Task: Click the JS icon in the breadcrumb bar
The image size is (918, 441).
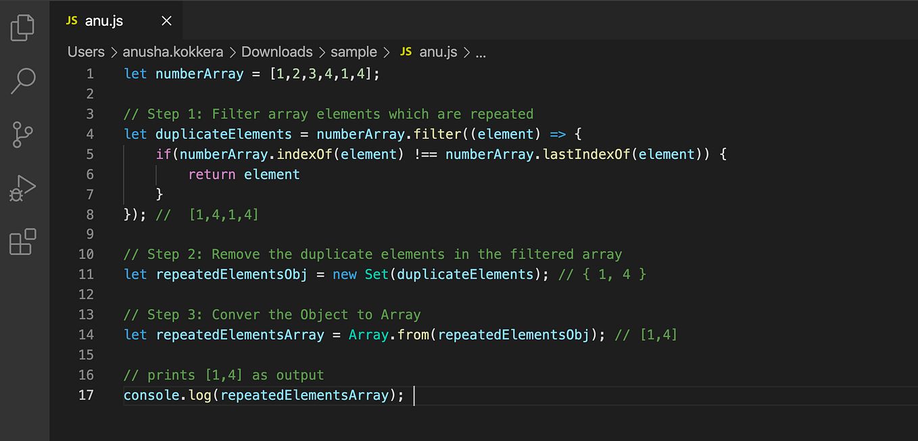Action: [405, 51]
